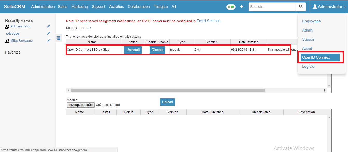Click the Upload button
The image size is (348, 152).
[x=167, y=102]
